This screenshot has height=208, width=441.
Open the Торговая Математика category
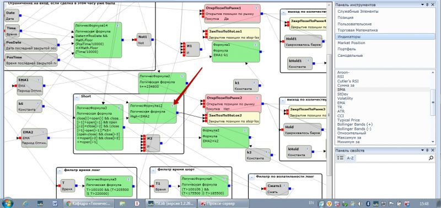[x=385, y=30]
